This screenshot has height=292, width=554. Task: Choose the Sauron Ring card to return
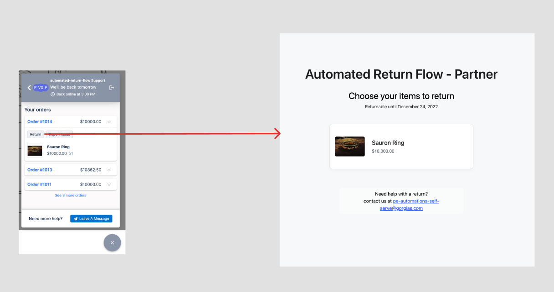coord(401,146)
